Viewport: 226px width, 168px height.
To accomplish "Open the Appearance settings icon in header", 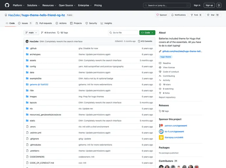I will (219, 5).
